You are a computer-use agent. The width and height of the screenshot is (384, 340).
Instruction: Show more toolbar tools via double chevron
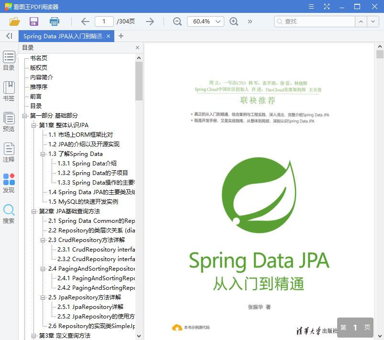pyautogui.click(x=250, y=22)
